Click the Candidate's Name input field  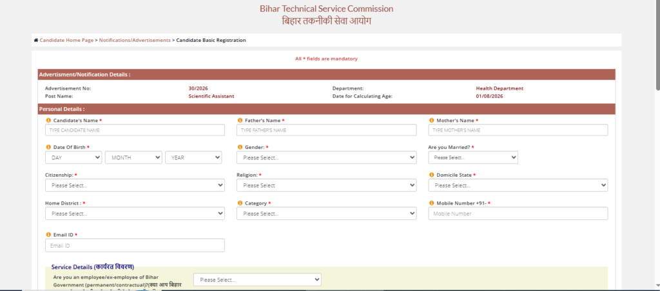click(135, 130)
